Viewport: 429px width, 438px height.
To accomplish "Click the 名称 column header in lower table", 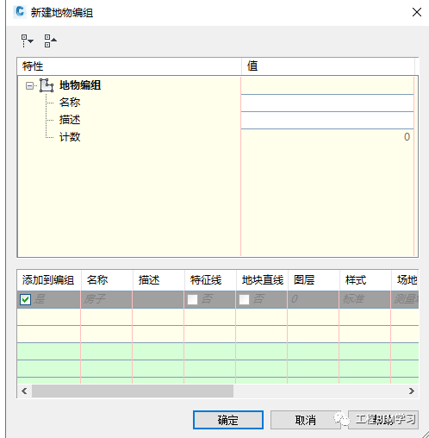I will tap(107, 280).
